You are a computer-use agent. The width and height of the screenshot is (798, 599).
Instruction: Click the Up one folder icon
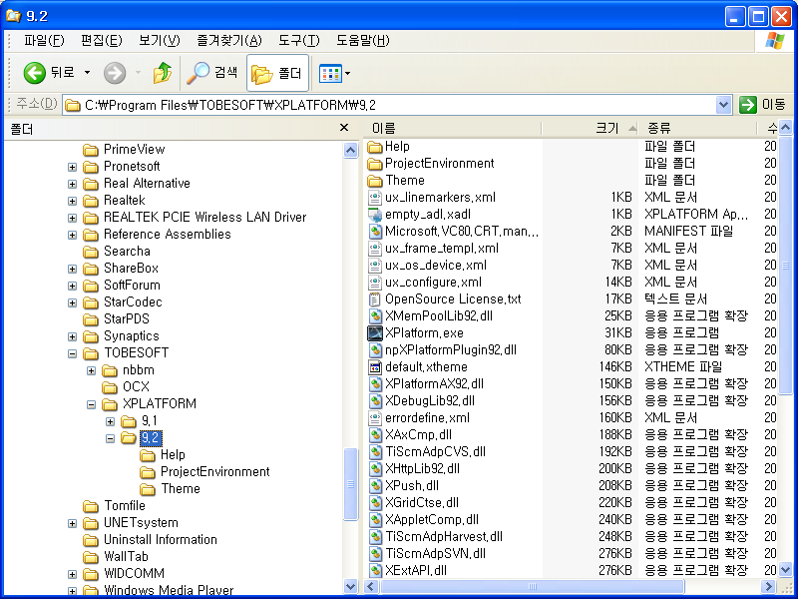[x=162, y=73]
